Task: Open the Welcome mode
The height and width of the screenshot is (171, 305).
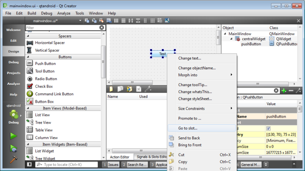Action: coord(14,30)
